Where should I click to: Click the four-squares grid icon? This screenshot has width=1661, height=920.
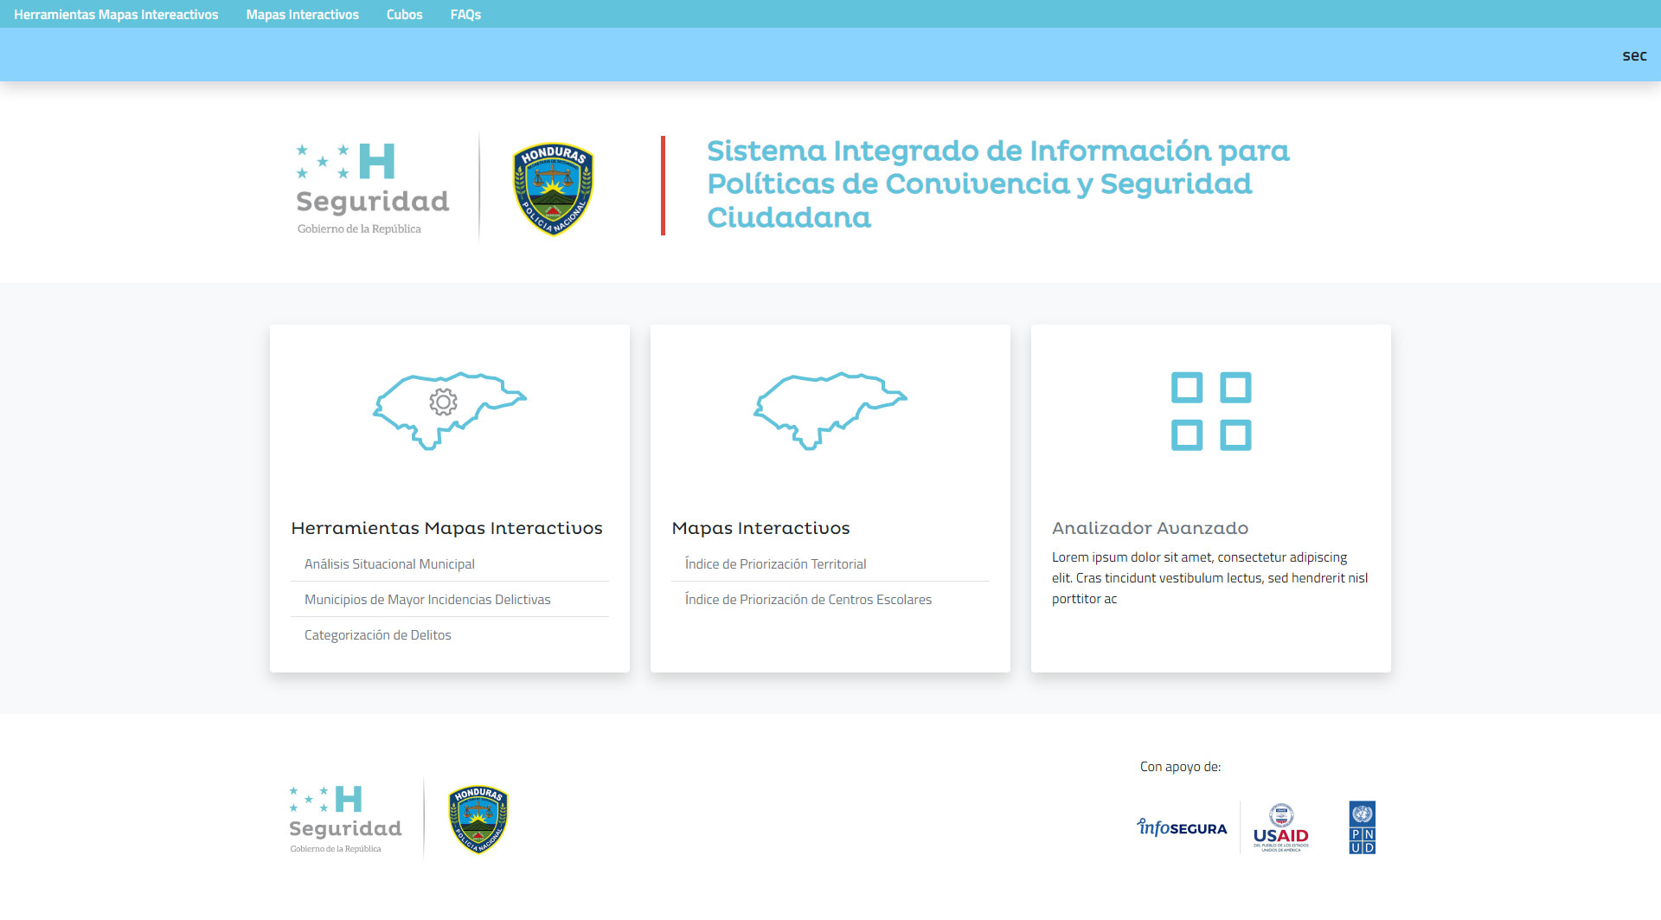[1210, 411]
